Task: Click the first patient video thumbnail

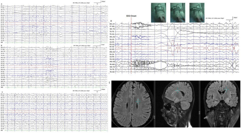Action: 159,13
